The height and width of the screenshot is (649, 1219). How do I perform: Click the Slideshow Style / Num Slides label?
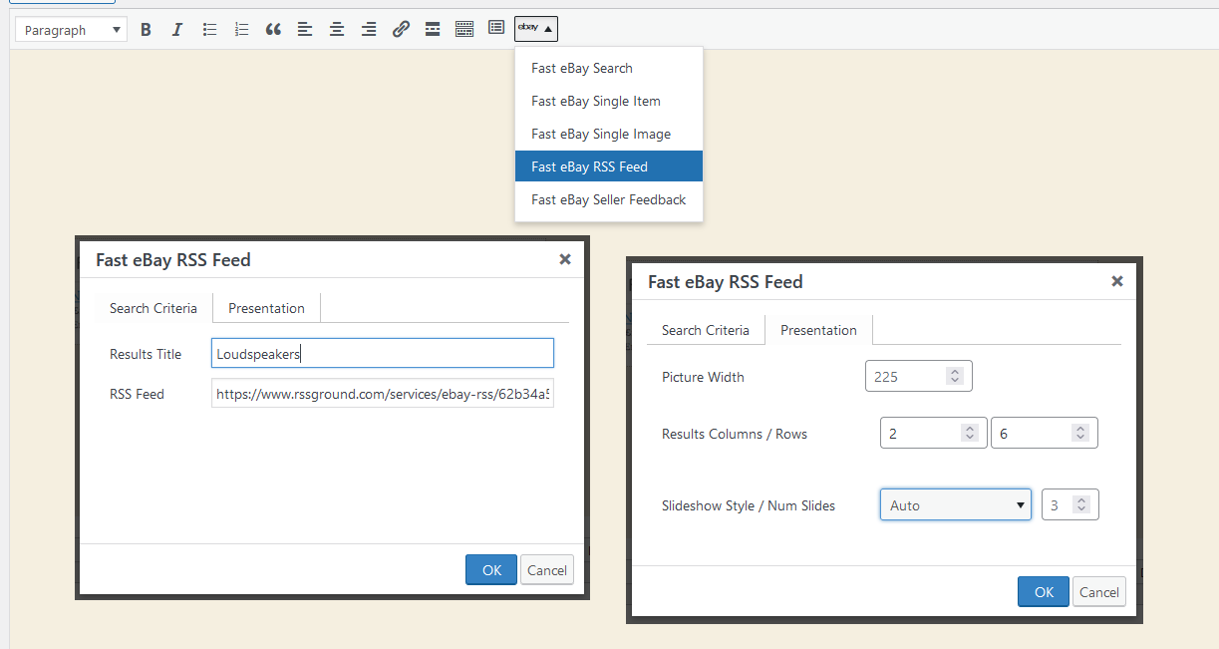(749, 505)
